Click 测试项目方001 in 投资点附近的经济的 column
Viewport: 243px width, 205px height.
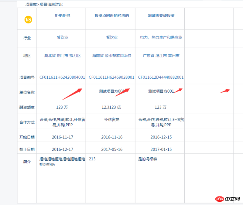[111, 91]
